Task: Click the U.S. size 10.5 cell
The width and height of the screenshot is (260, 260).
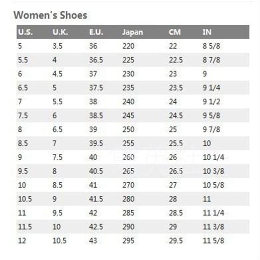Action: click(25, 199)
